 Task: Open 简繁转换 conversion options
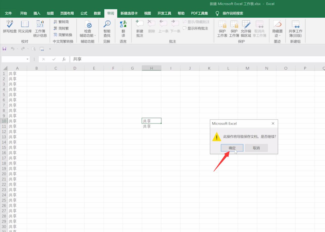pos(63,35)
